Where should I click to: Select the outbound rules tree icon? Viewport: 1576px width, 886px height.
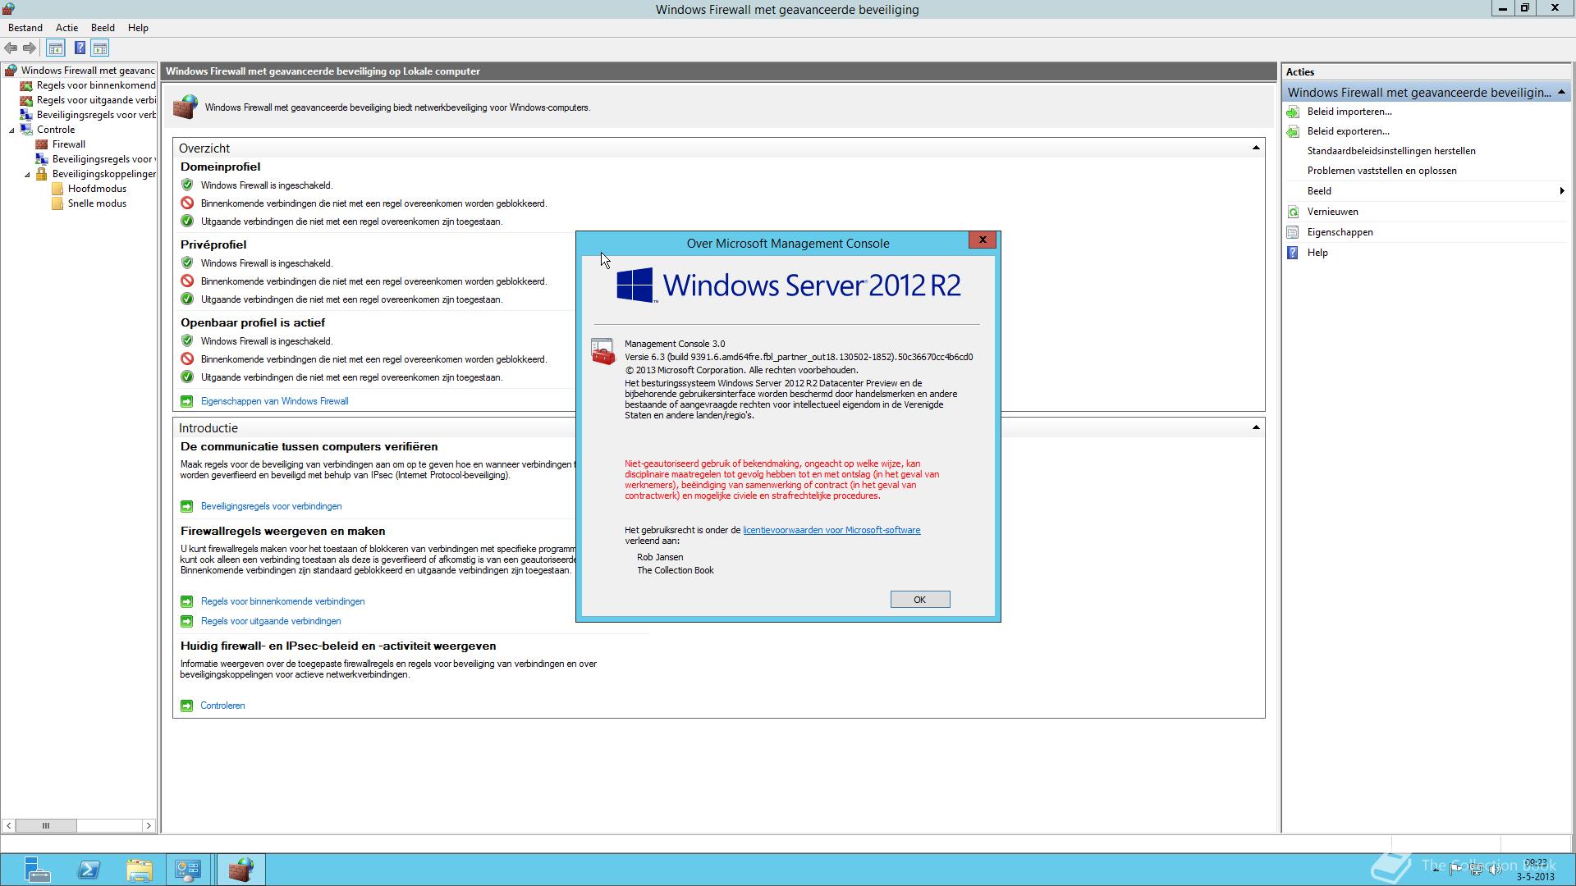[x=26, y=100]
